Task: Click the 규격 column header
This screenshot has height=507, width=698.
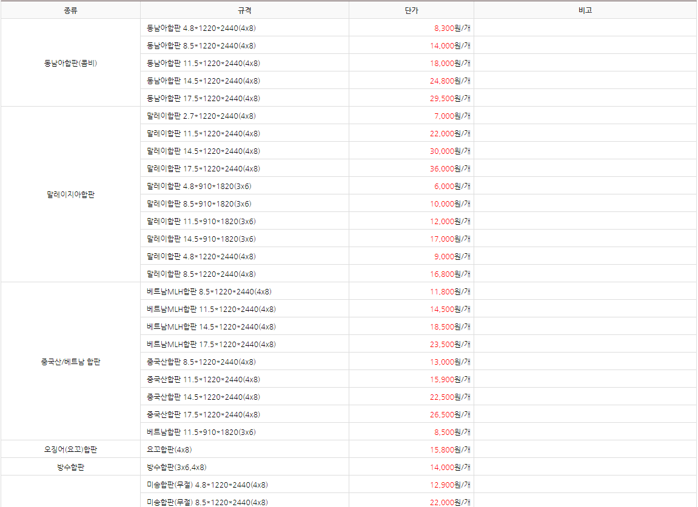Action: (244, 10)
